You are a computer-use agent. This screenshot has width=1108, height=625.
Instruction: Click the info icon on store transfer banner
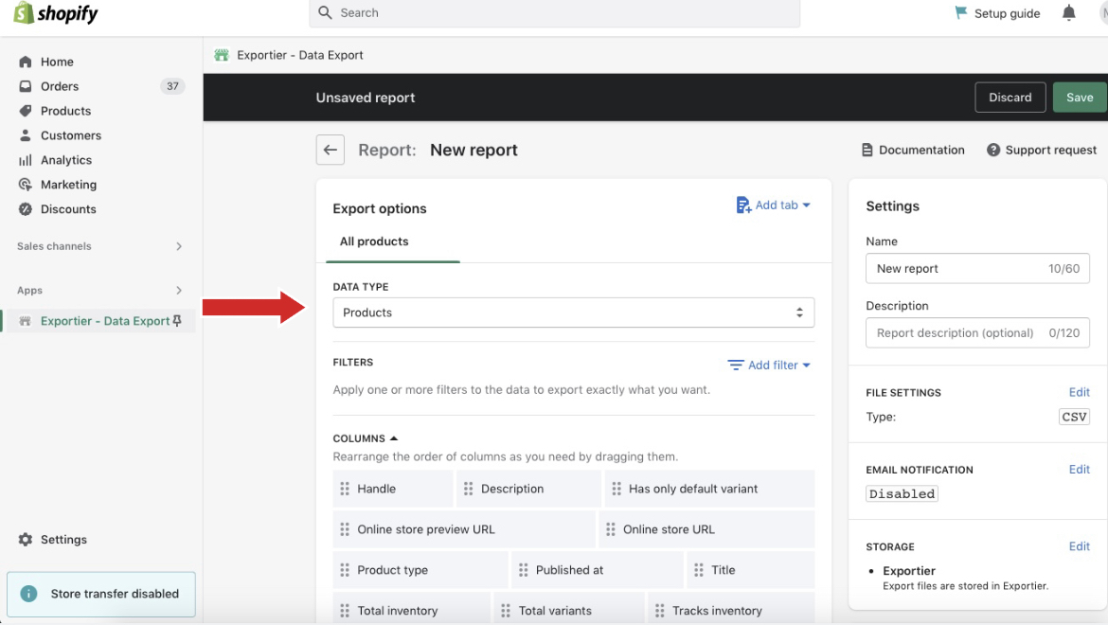[x=29, y=594]
